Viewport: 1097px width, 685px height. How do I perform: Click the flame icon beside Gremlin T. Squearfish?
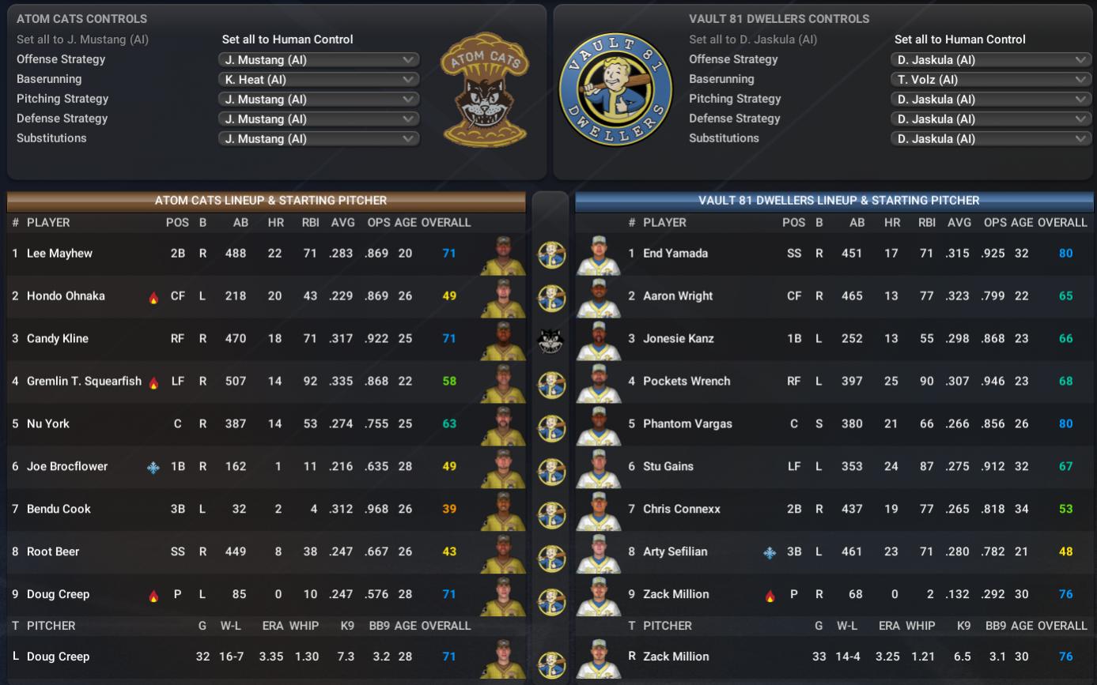[x=153, y=383]
